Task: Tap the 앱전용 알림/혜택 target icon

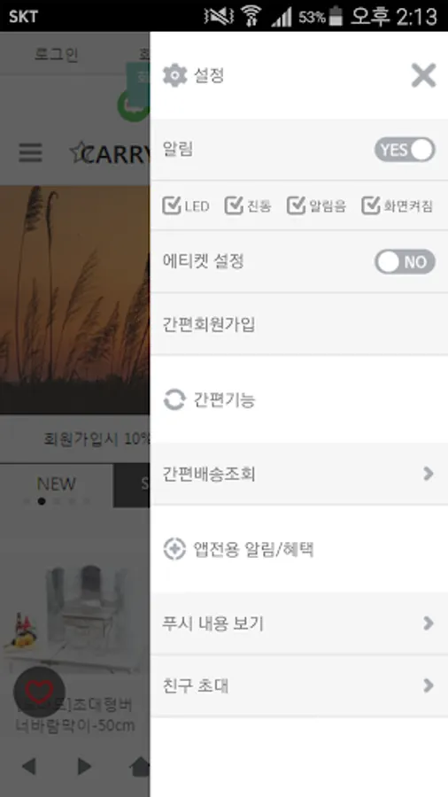Action: point(174,549)
